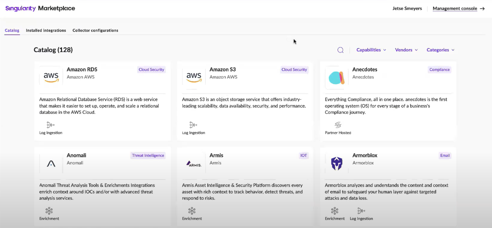The image size is (492, 228).
Task: Click the Jetse Smeyers user name
Action: click(x=407, y=9)
